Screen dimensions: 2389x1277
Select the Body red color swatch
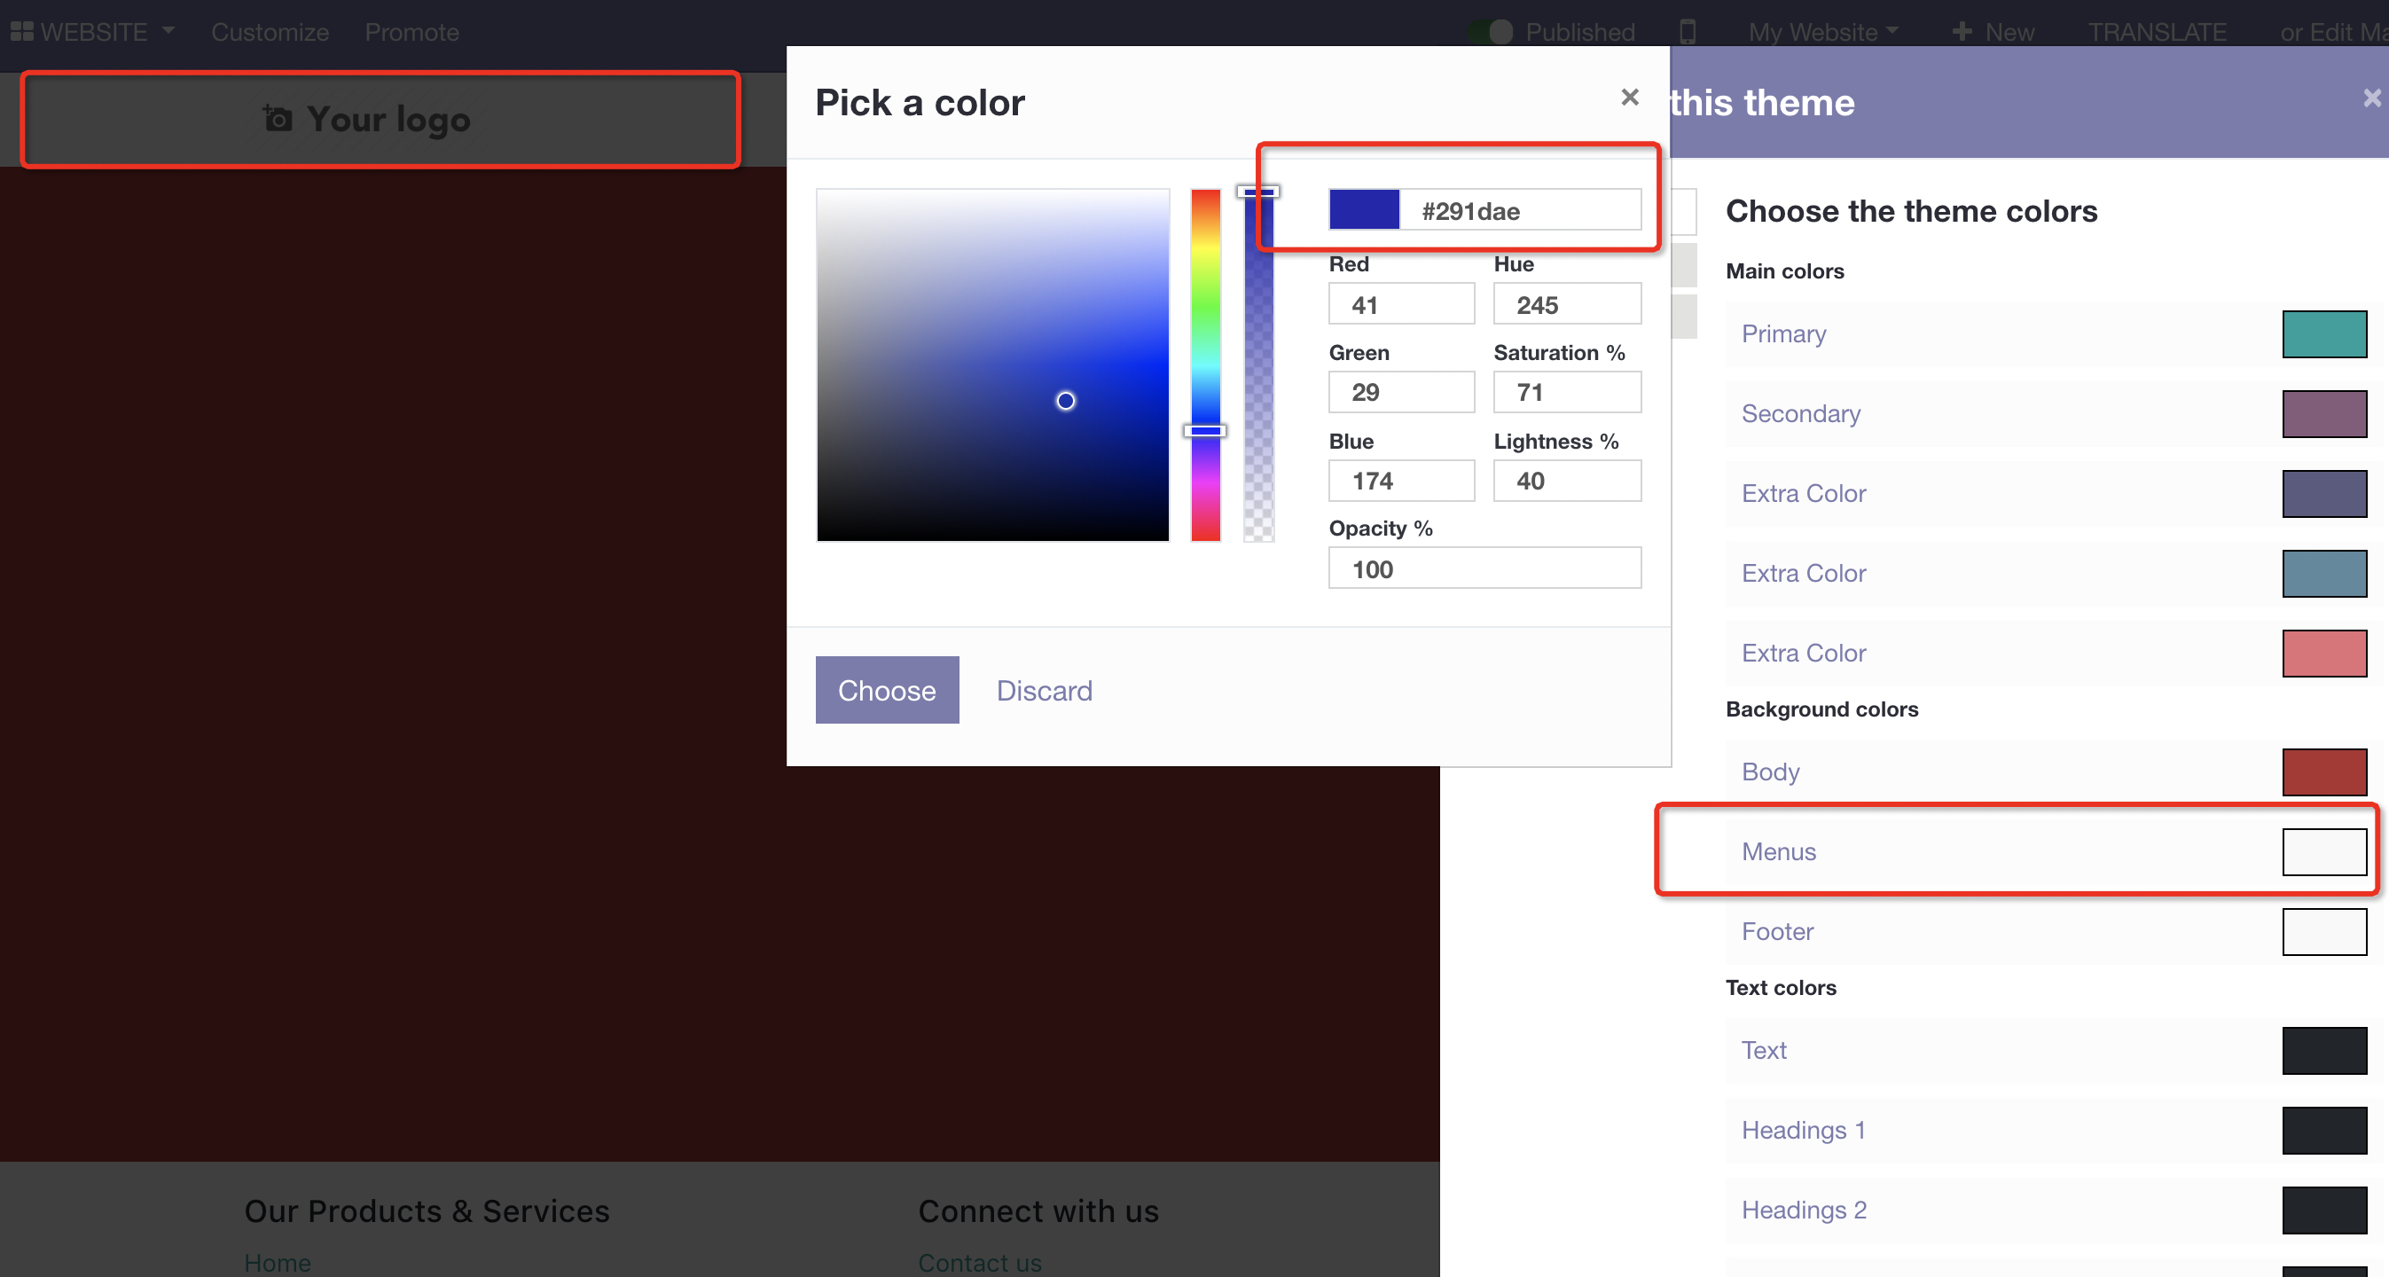2323,772
